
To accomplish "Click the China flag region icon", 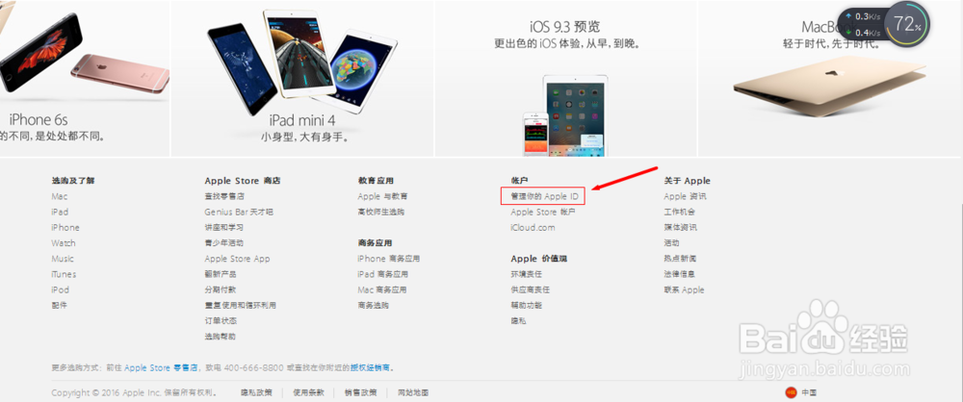I will click(791, 392).
